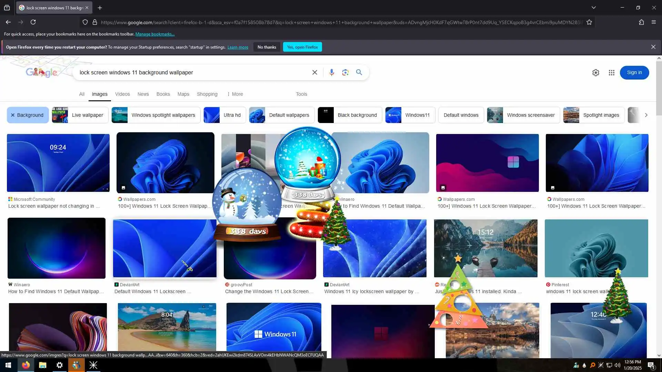Remove the Background filter chip
Viewport: 662px width, 372px height.
click(13, 115)
